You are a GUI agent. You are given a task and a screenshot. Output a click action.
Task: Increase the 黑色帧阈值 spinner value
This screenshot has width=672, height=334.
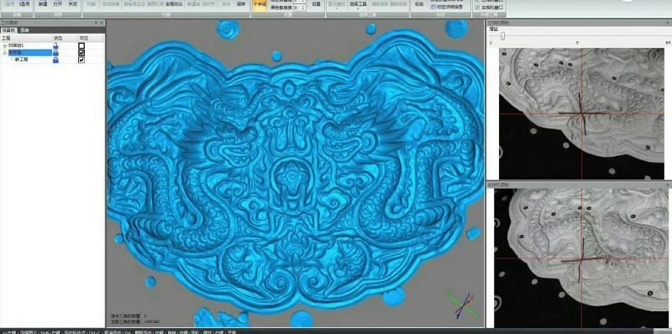304,6
